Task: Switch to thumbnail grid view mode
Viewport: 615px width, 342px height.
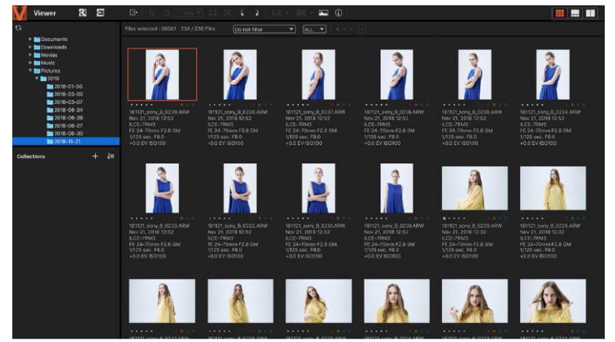Action: (x=560, y=14)
